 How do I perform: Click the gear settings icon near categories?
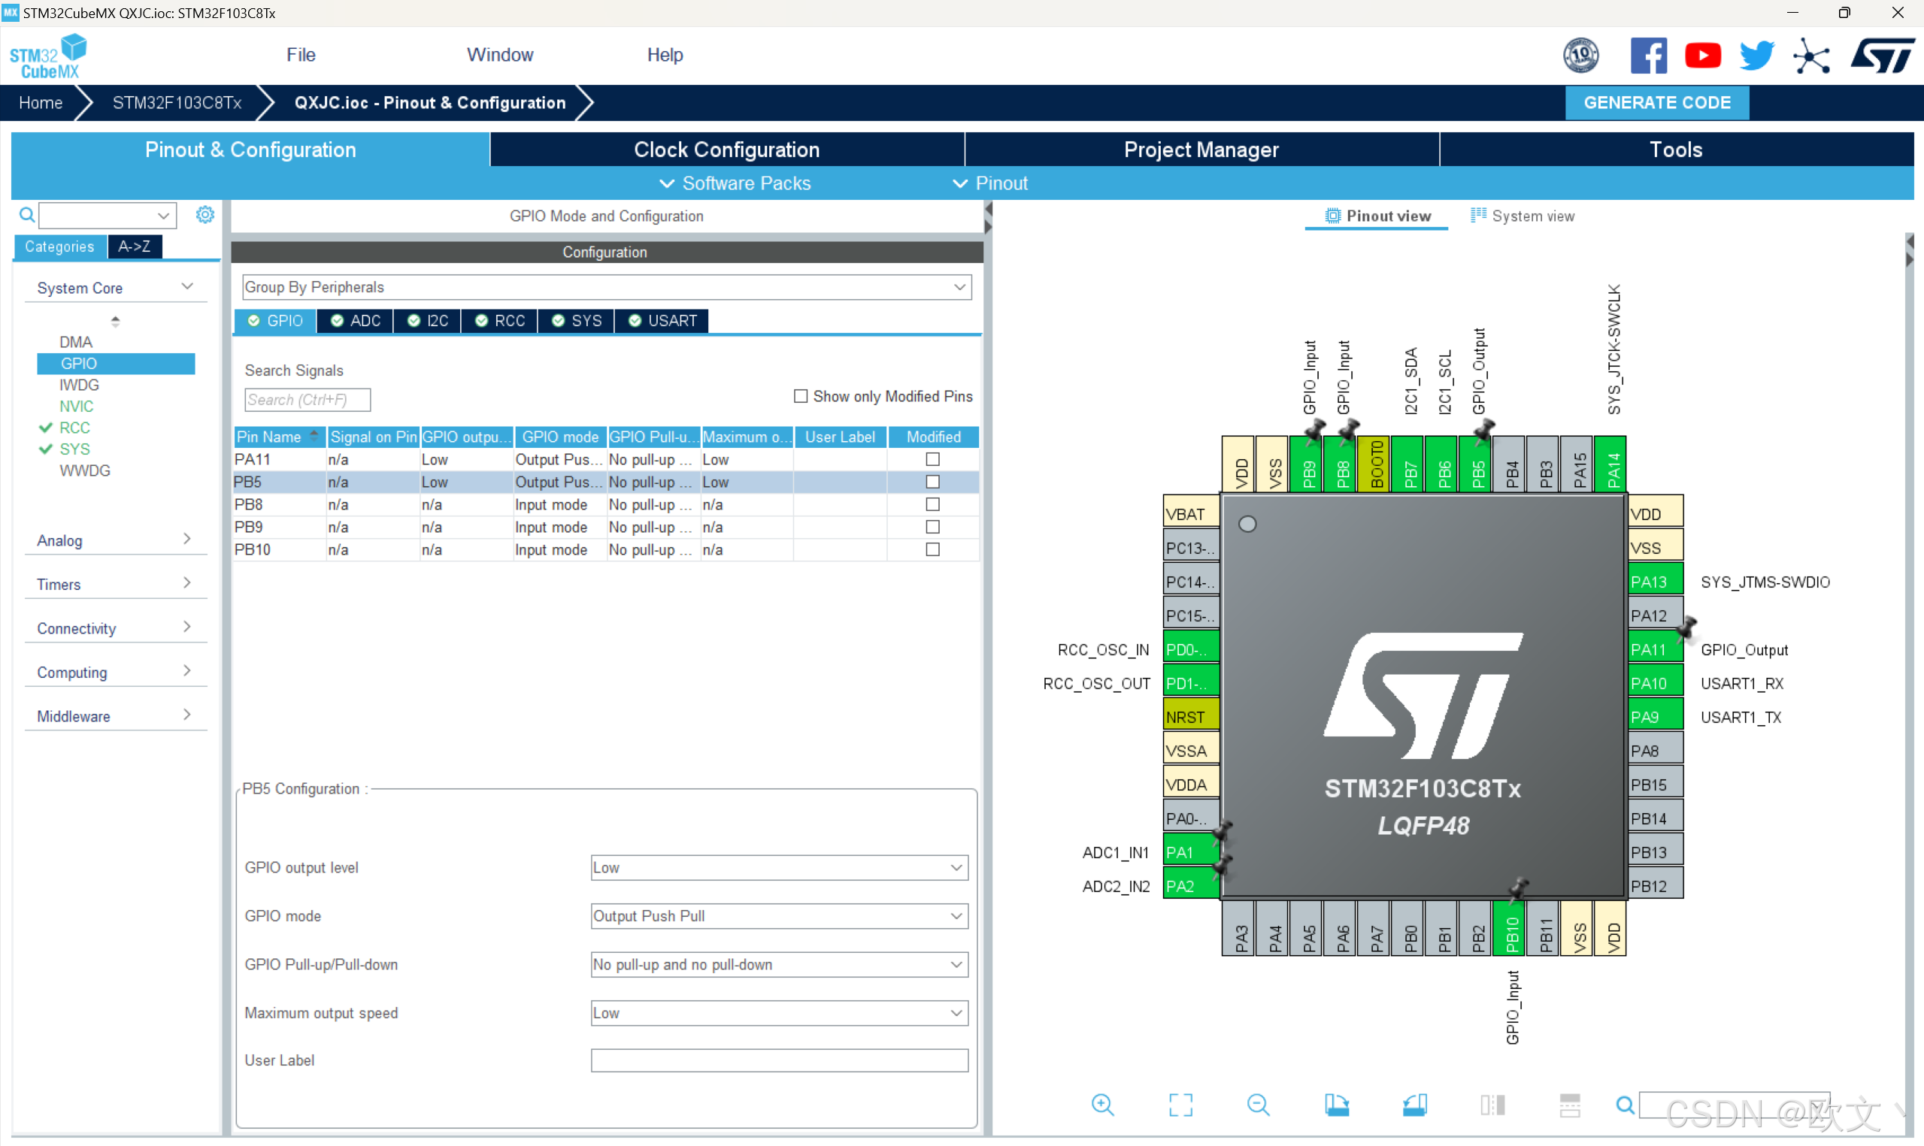[205, 215]
